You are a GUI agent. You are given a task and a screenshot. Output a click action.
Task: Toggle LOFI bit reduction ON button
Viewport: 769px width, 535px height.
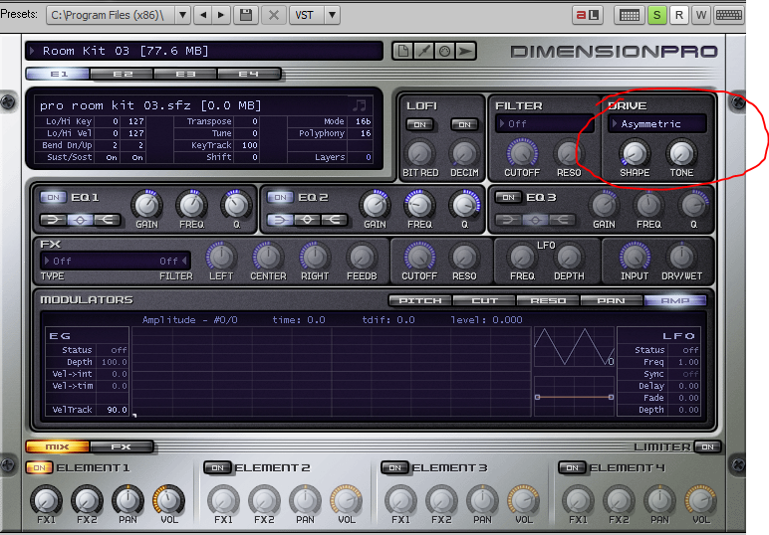419,124
